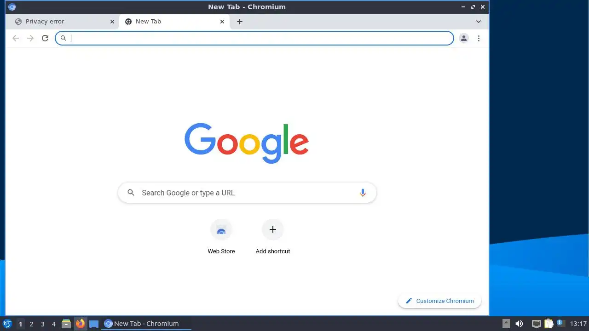Launch Firefox from the taskbar
Image resolution: width=589 pixels, height=331 pixels.
[x=80, y=324]
